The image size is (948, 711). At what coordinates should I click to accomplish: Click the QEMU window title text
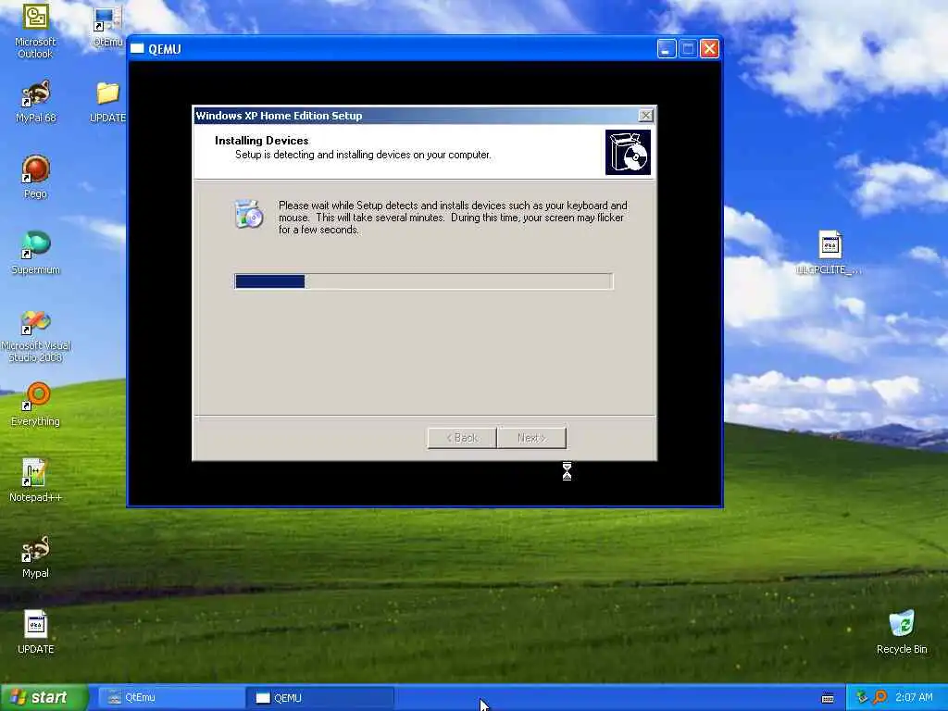click(165, 49)
